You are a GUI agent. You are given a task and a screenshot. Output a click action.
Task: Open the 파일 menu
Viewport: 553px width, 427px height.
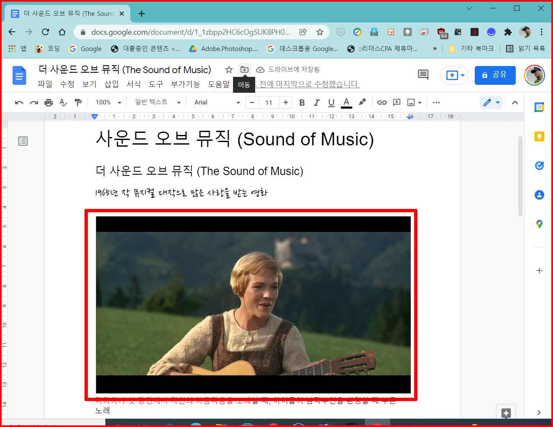tap(45, 84)
